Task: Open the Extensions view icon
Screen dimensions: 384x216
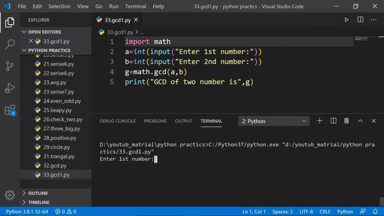Action: pos(10,110)
